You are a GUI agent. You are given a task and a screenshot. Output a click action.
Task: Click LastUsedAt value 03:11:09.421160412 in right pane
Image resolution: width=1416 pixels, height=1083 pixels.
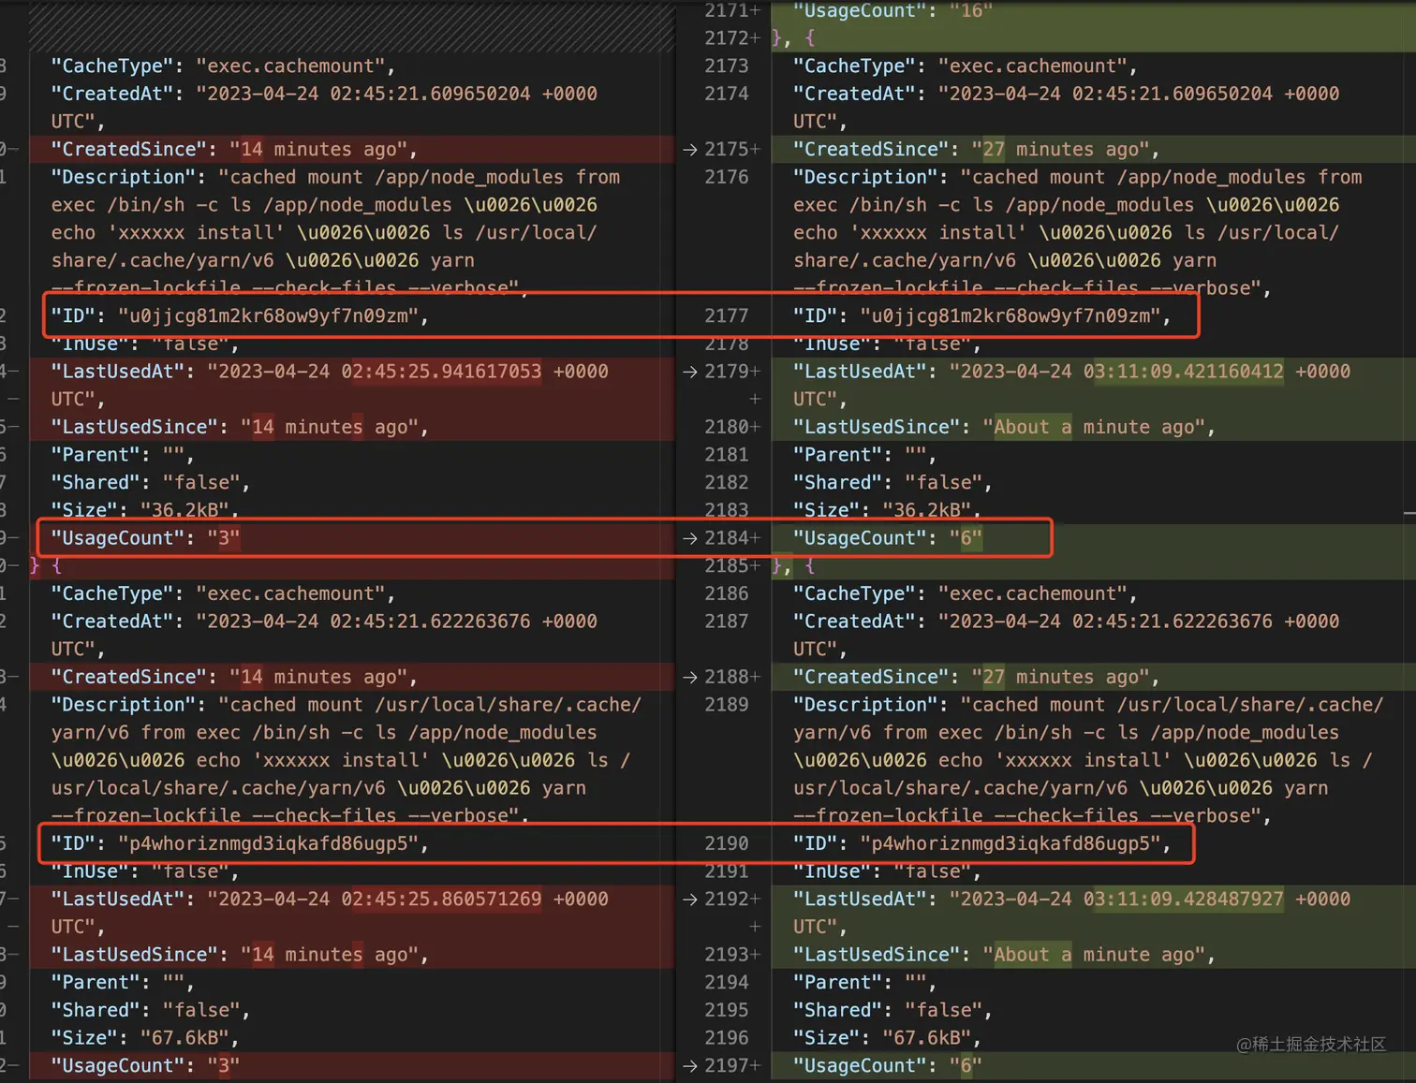pyautogui.click(x=1184, y=372)
